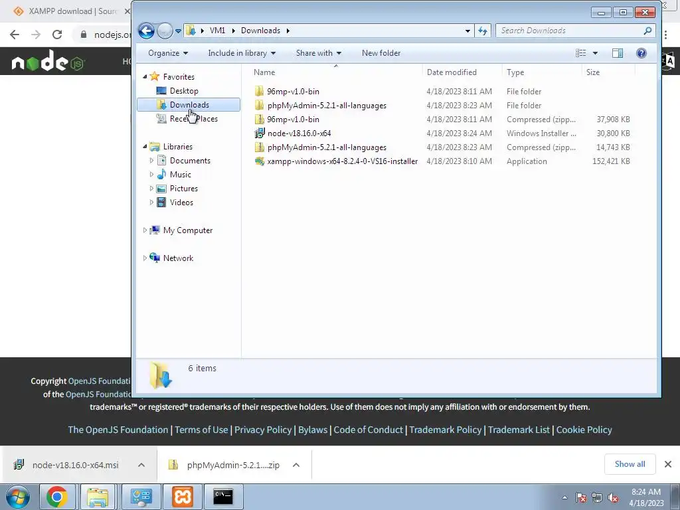Screen dimensions: 680x510
Task: Click the Node.js logo on the webpage
Action: (48, 61)
